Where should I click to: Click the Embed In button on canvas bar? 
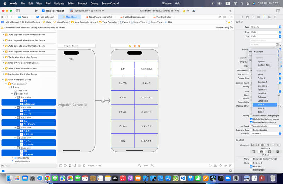click(231, 165)
